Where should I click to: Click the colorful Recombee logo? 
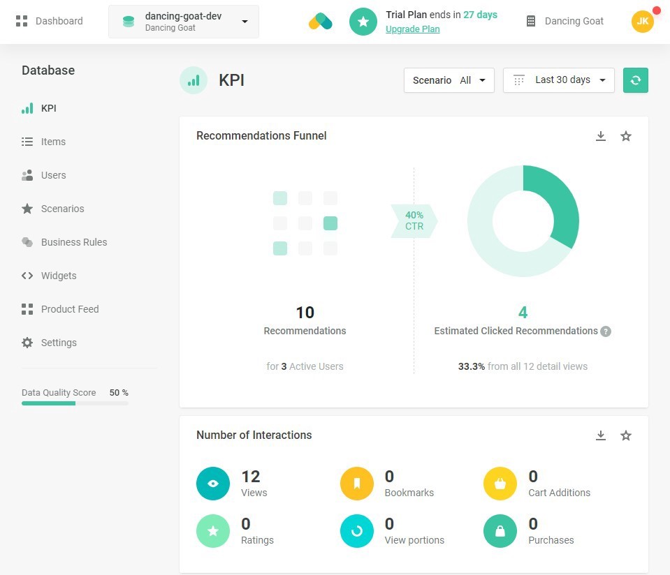pos(321,22)
